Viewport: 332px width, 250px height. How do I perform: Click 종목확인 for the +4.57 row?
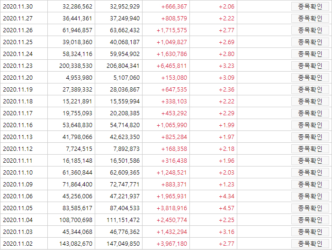pyautogui.click(x=310, y=208)
